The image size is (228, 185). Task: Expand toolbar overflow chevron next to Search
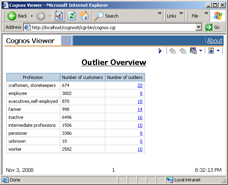click(159, 13)
